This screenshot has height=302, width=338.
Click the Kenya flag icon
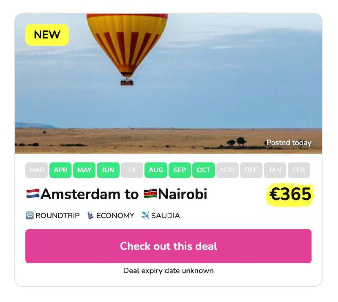150,194
